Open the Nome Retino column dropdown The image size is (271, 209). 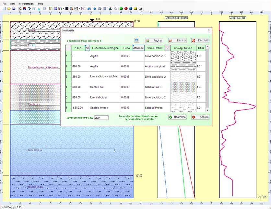pos(167,48)
